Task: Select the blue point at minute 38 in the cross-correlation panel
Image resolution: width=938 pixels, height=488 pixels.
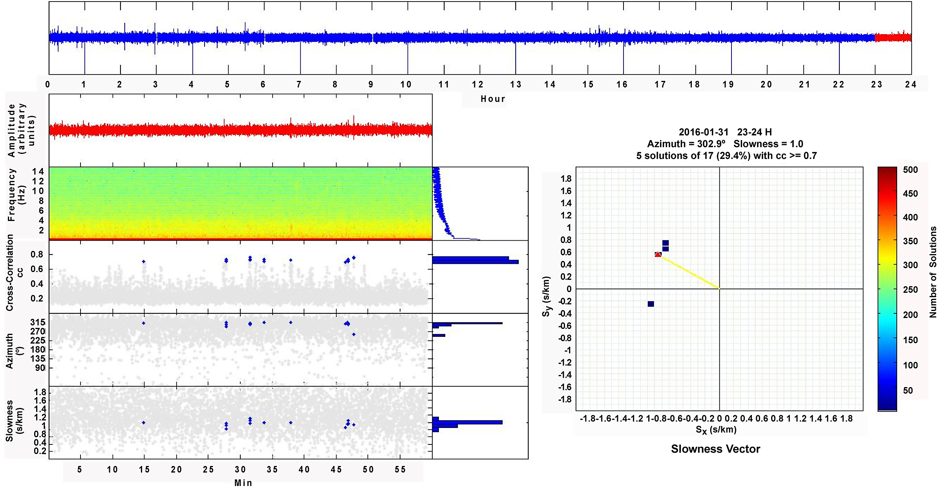Action: 291,260
